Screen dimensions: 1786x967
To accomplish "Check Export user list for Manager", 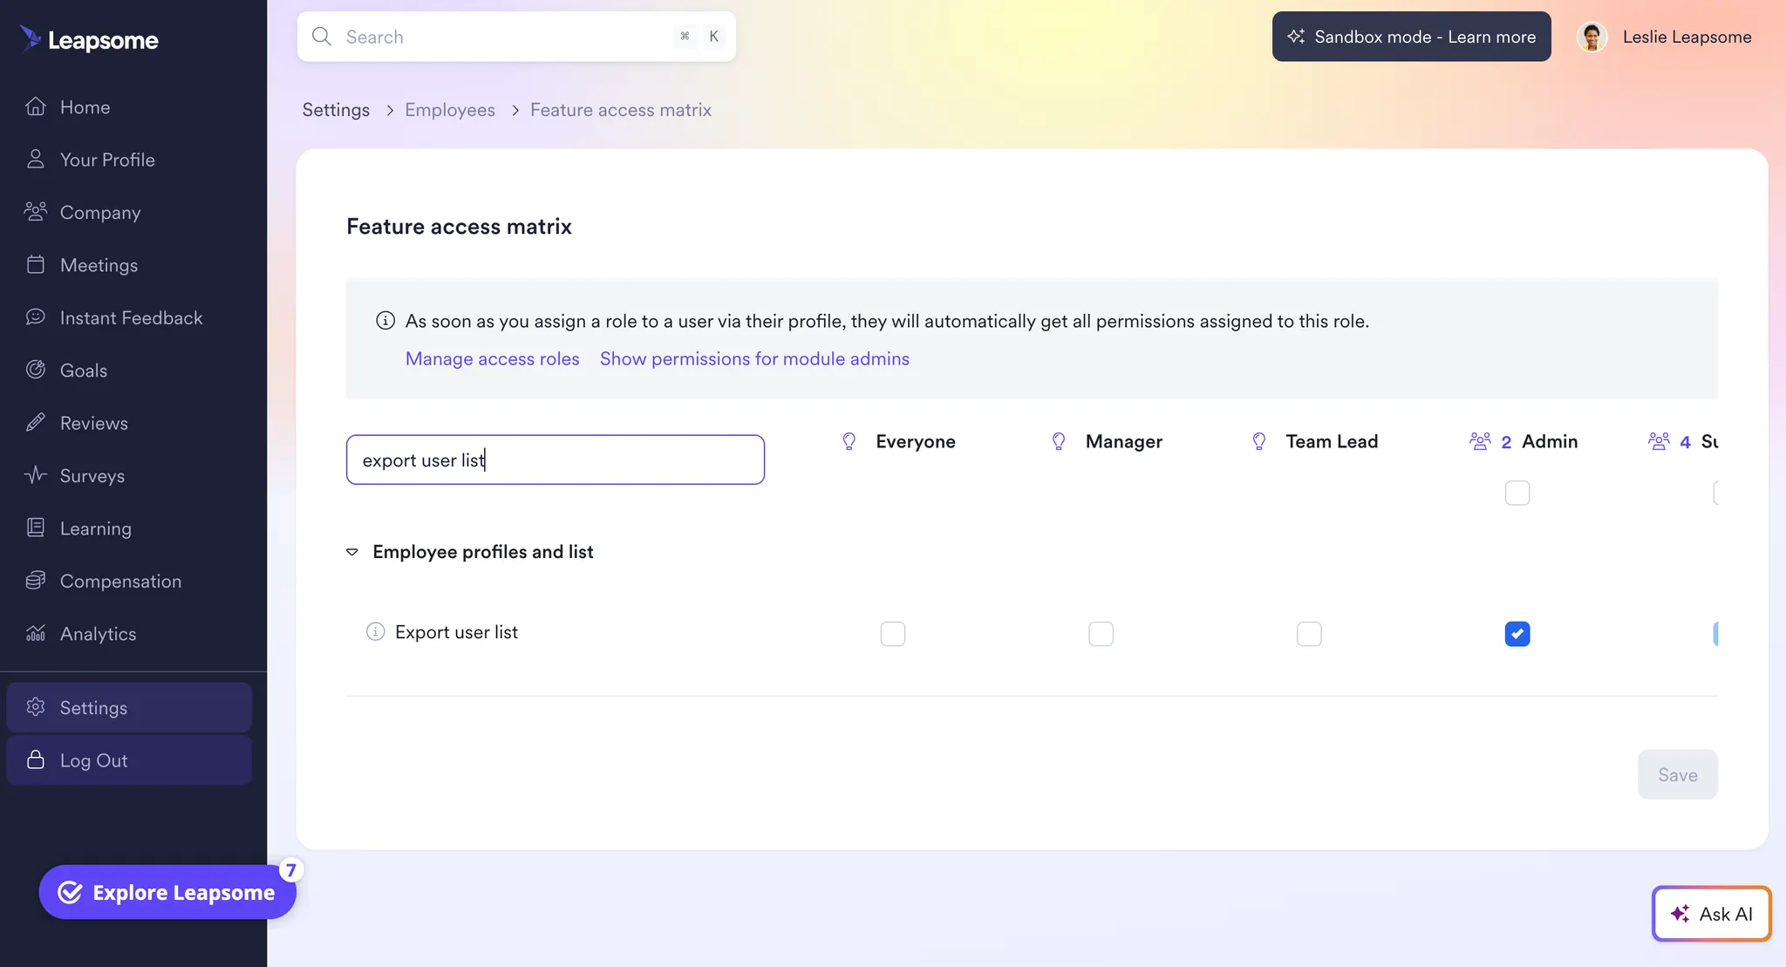I will pyautogui.click(x=1100, y=634).
